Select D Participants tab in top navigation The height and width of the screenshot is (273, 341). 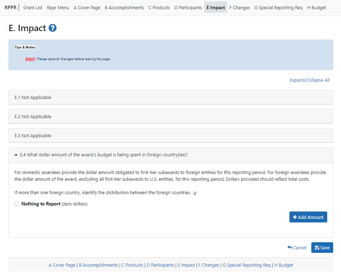188,7
